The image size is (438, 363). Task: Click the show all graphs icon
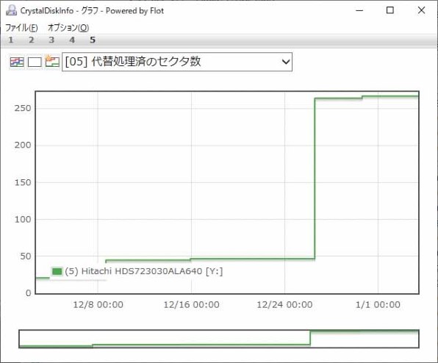coord(17,62)
